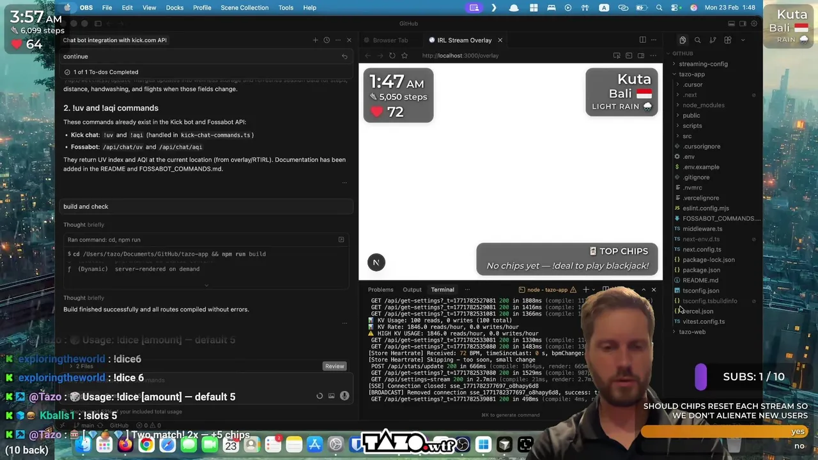Open Safari from the Dock

click(167, 445)
